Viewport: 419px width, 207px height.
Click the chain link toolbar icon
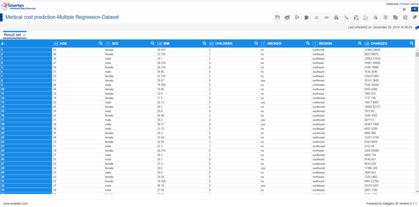pos(327,17)
